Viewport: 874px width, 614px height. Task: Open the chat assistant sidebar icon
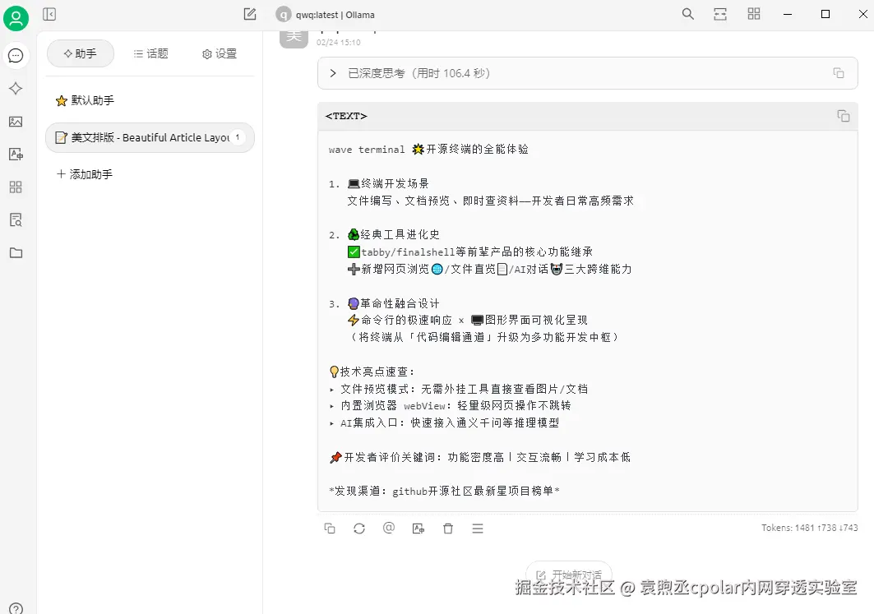[16, 56]
